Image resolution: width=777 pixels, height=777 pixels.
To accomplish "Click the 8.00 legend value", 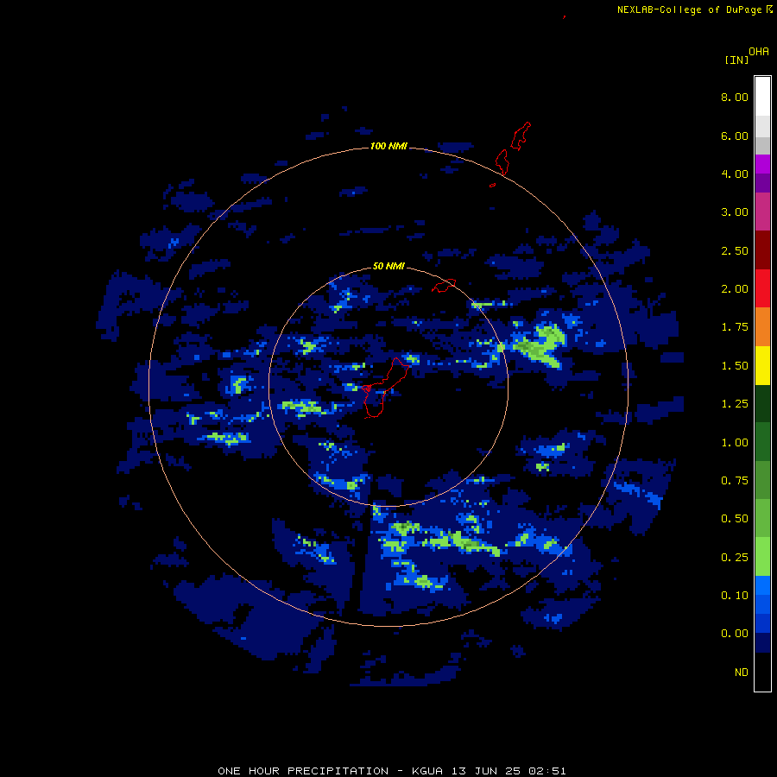I will click(735, 97).
